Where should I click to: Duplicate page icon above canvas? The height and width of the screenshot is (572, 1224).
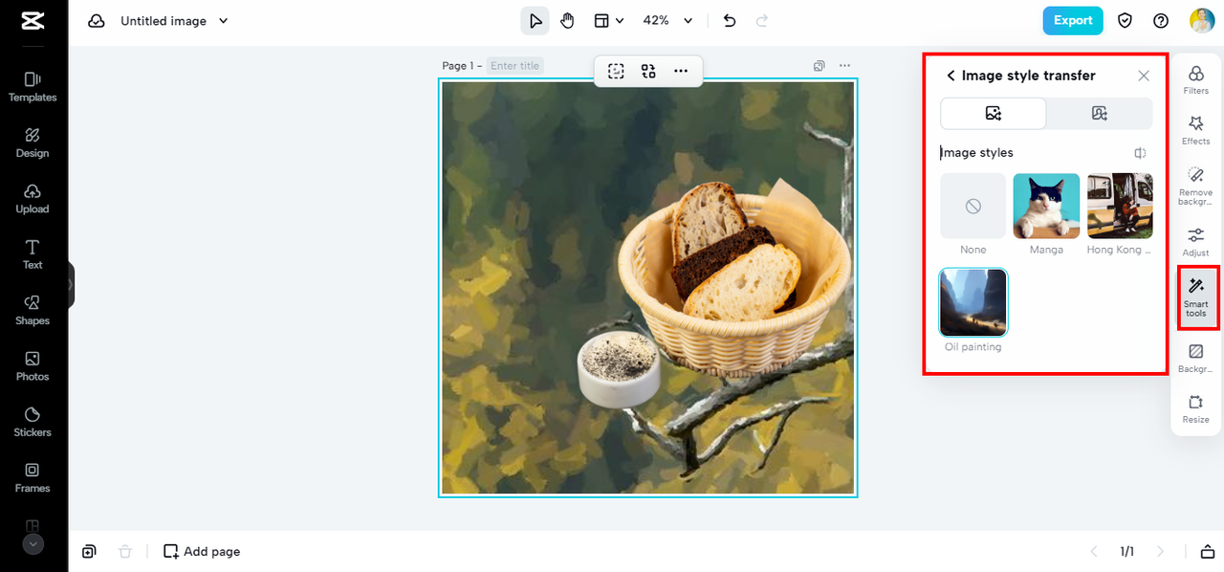tap(820, 66)
